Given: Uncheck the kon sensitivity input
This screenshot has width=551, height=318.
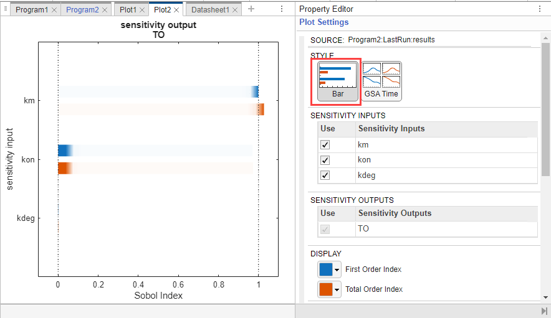Looking at the screenshot, I should tap(325, 160).
